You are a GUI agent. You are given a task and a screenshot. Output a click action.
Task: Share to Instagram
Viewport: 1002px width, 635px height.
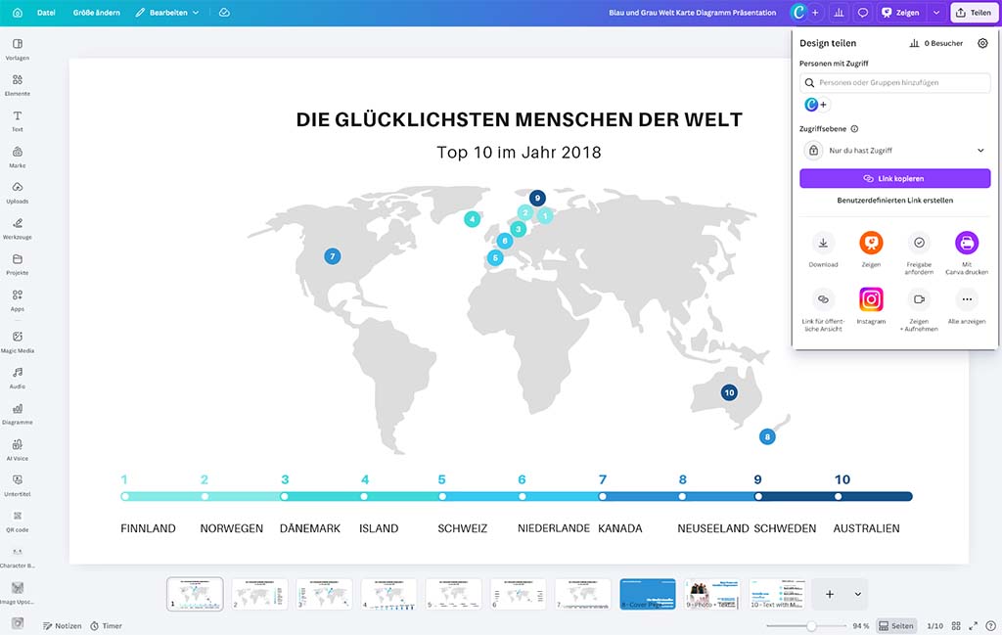click(x=871, y=306)
